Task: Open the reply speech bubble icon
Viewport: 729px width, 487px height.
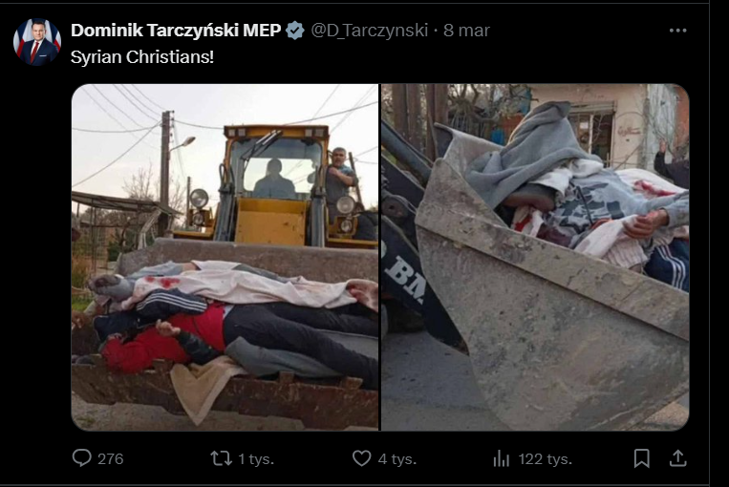Action: click(82, 458)
